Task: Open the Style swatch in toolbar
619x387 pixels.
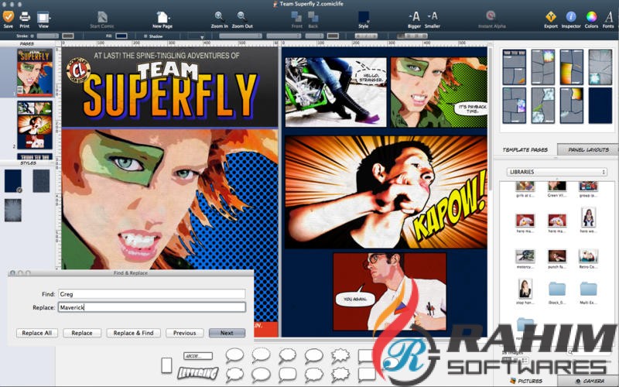Action: click(363, 17)
